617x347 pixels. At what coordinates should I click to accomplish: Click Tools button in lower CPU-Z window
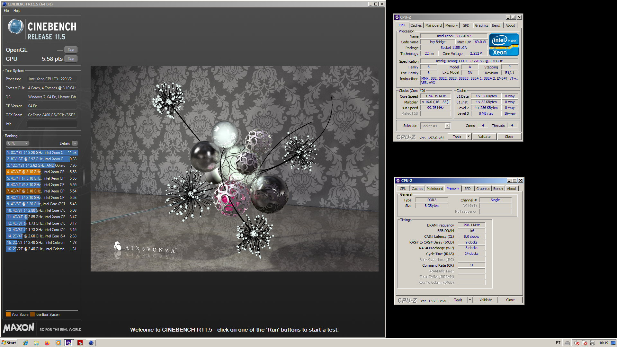click(x=458, y=300)
